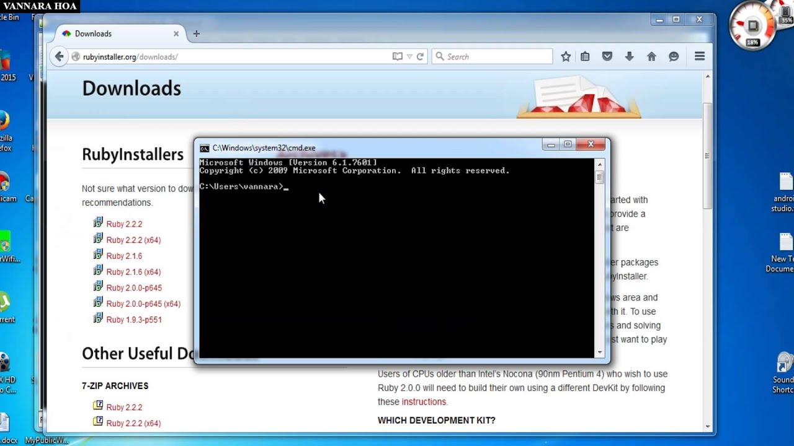Screen dimensions: 794x446
Task: Click cmd window scrollbar thumb
Action: [x=599, y=177]
